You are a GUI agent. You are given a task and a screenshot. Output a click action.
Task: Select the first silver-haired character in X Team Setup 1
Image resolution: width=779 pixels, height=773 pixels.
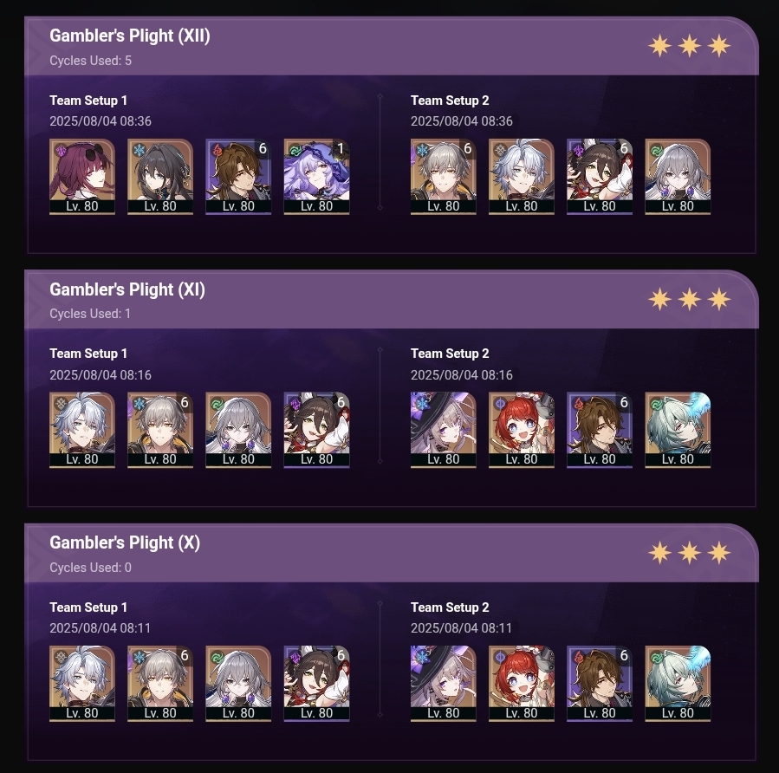tap(82, 683)
